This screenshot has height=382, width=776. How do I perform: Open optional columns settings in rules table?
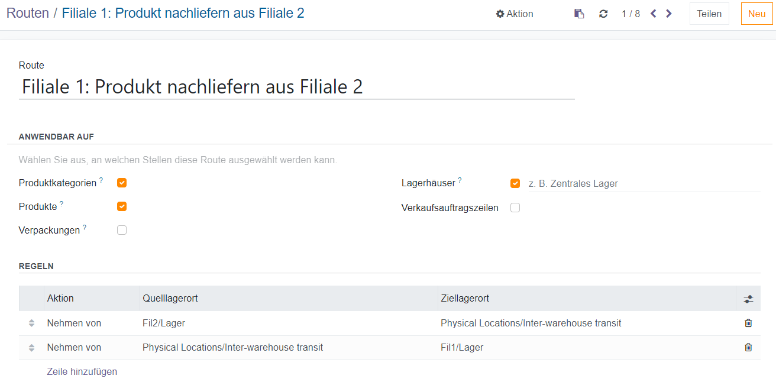[x=748, y=299]
